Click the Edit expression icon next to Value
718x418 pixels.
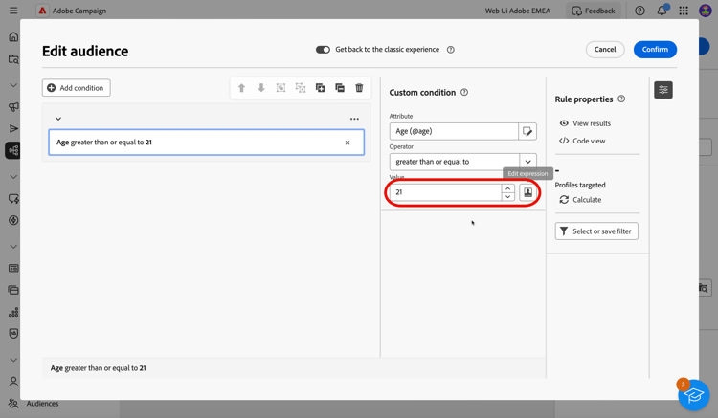(527, 192)
